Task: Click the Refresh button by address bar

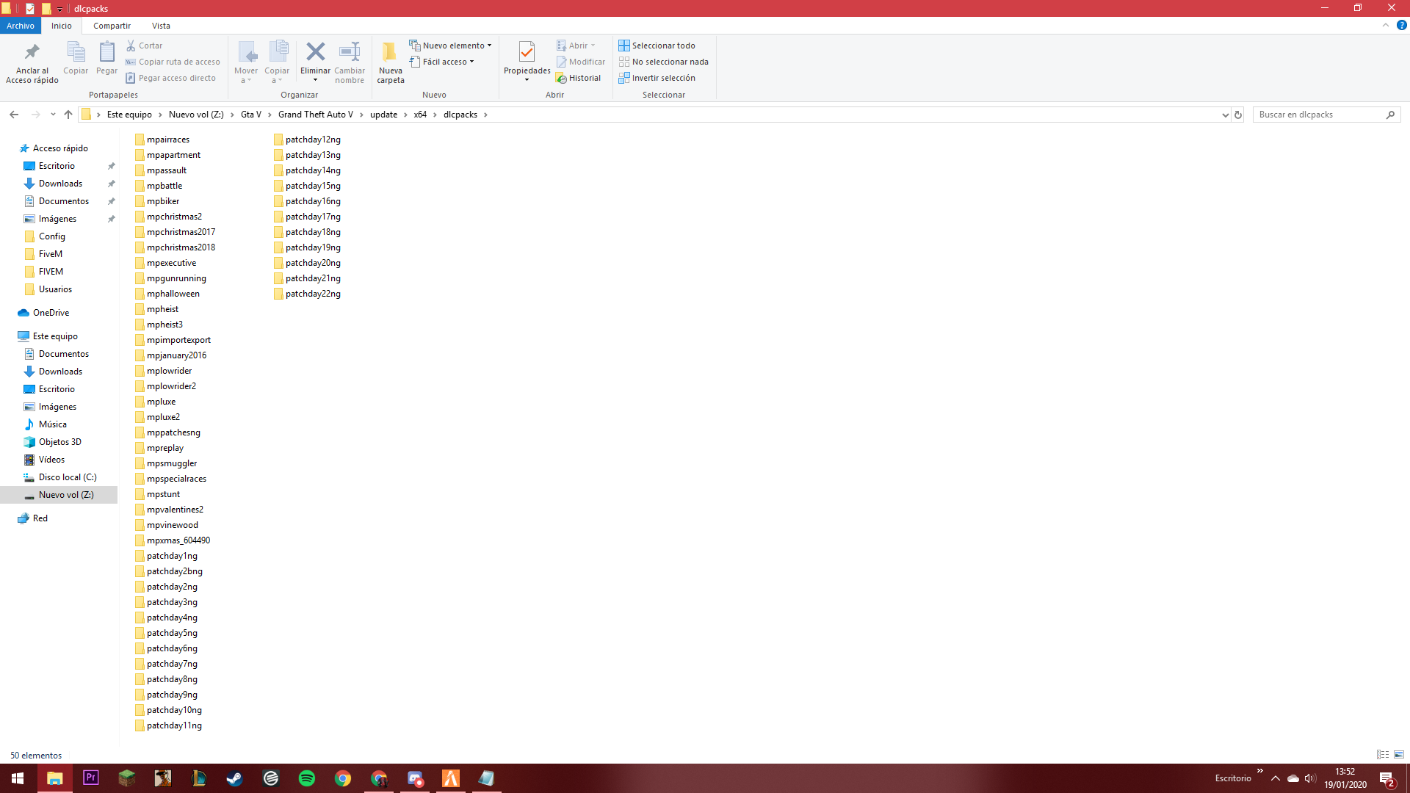Action: pos(1238,115)
